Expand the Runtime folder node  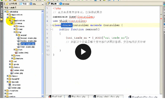click(x=12, y=58)
